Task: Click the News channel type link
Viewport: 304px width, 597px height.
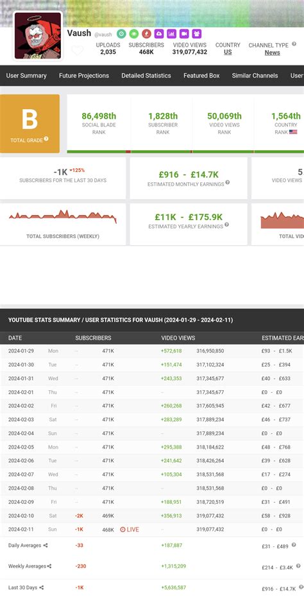Action: (273, 53)
